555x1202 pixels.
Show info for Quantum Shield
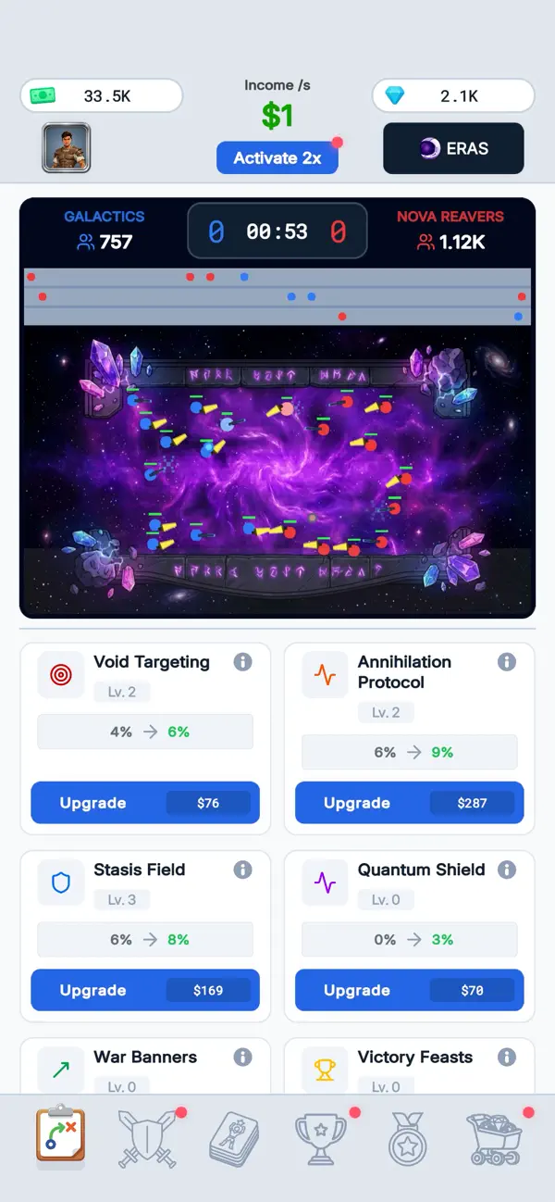click(x=507, y=870)
